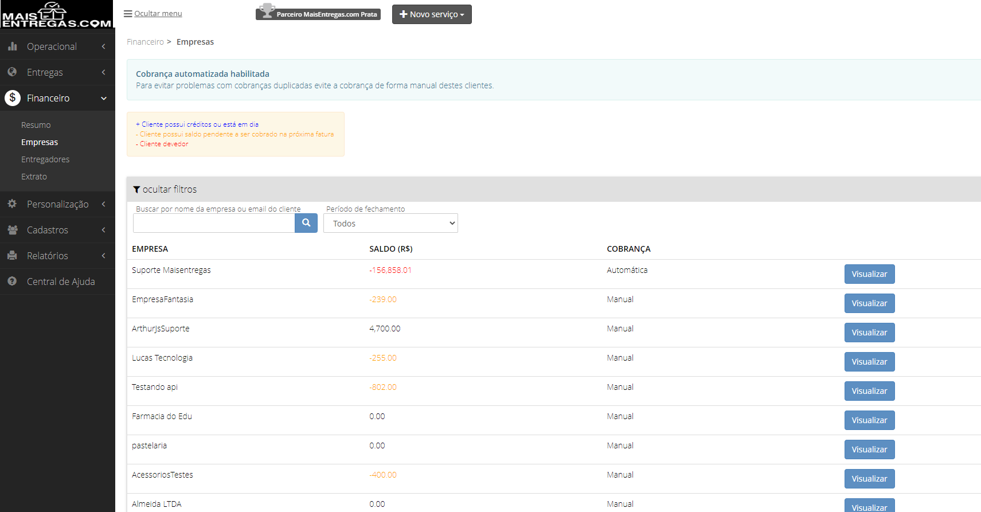981x512 pixels.
Task: Click the Cadastros users icon
Action: pos(12,230)
